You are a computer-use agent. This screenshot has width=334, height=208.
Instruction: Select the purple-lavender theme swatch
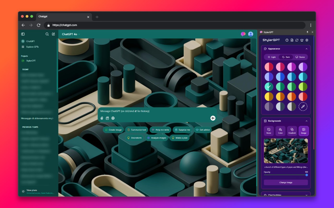(x=303, y=67)
